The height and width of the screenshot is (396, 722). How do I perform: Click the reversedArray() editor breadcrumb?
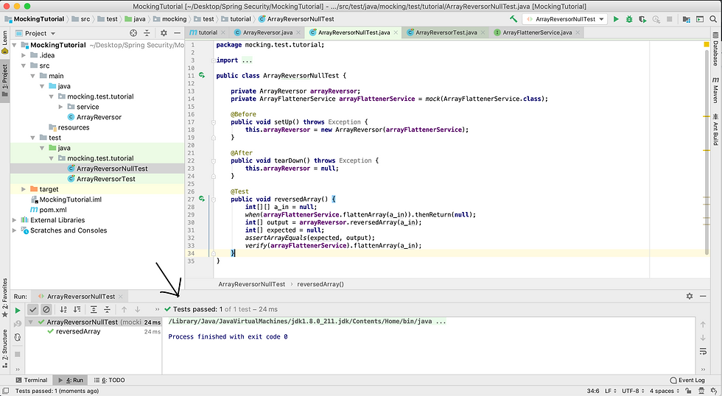(320, 284)
